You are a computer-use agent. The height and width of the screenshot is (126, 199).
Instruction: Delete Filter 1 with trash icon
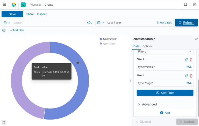pos(191,60)
